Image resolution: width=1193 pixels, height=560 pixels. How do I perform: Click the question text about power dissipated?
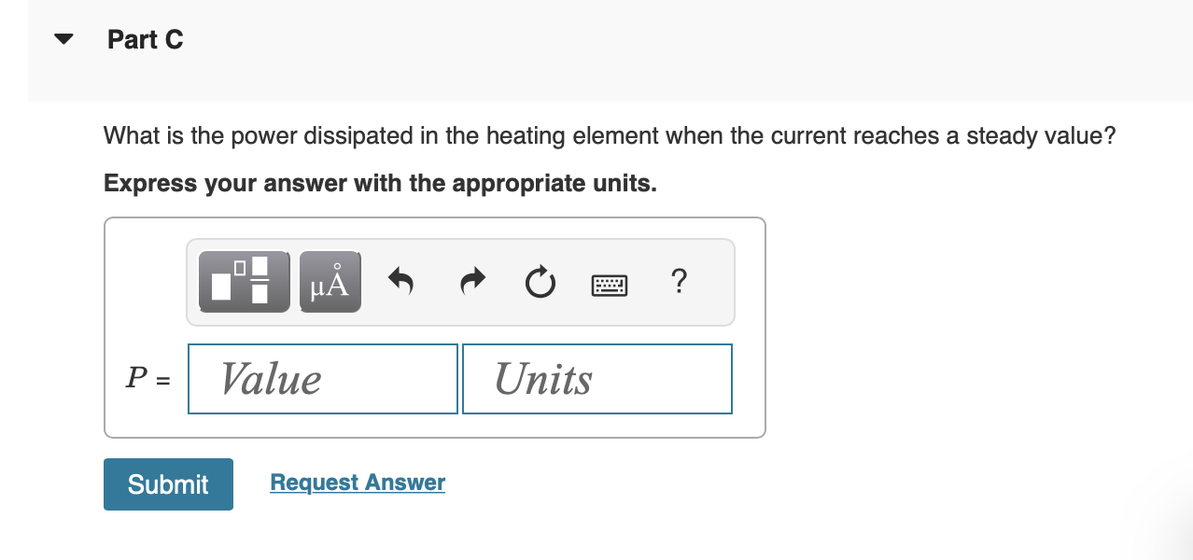609,135
